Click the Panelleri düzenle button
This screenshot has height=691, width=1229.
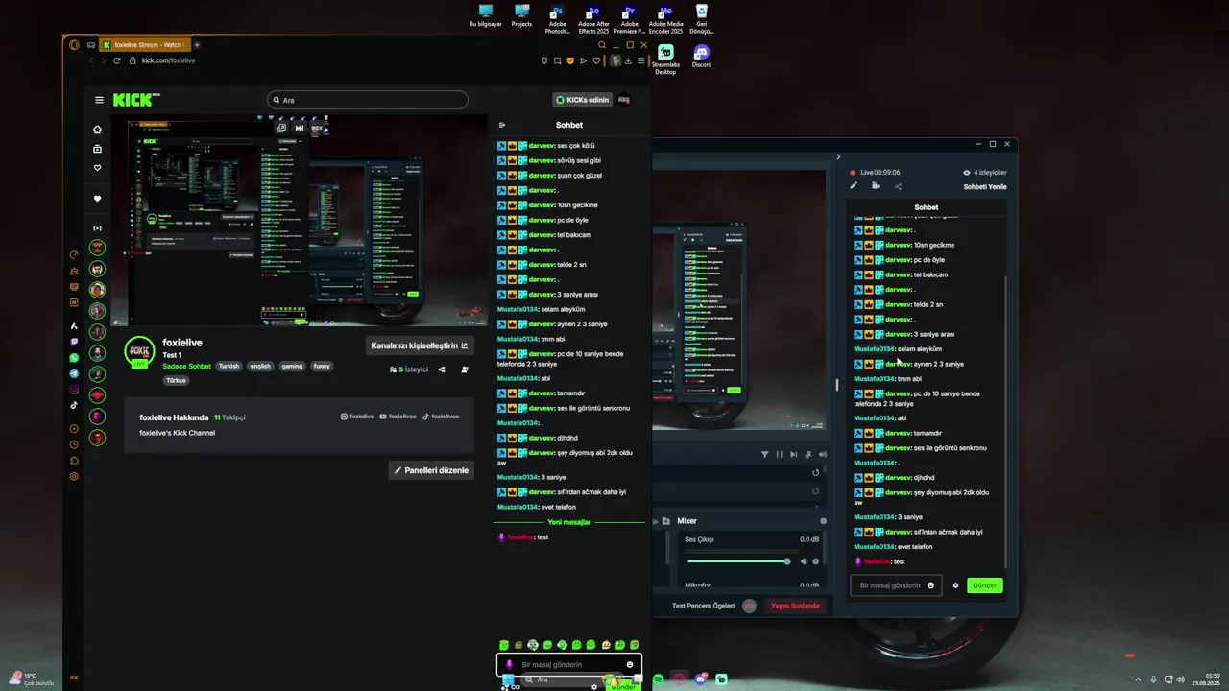pyautogui.click(x=431, y=470)
